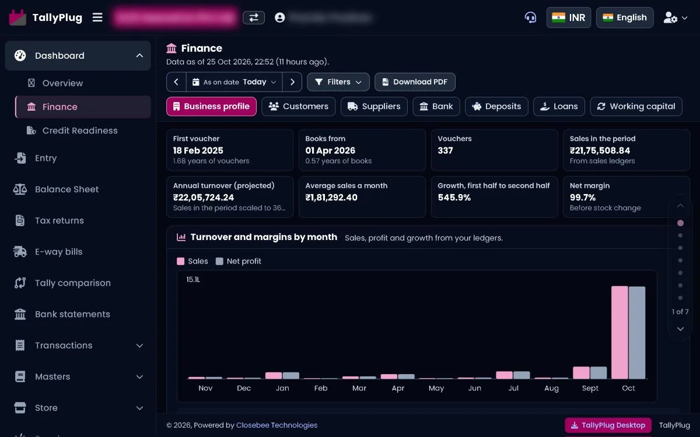Toggle the Net profit legend swatch
700x437 pixels.
219,262
